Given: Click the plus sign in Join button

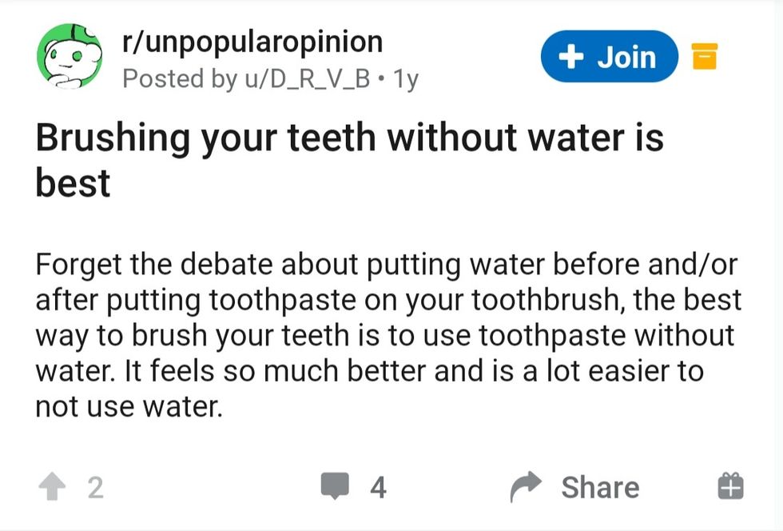Looking at the screenshot, I should (570, 57).
